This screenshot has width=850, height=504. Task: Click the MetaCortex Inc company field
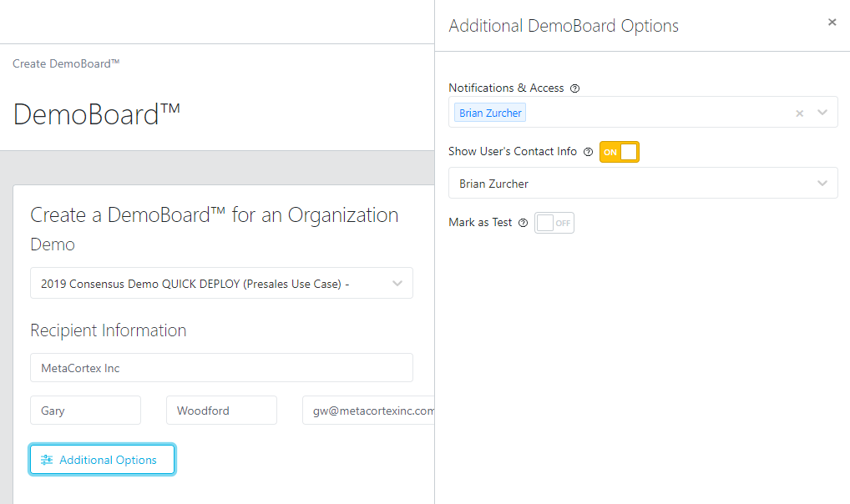[x=221, y=367]
